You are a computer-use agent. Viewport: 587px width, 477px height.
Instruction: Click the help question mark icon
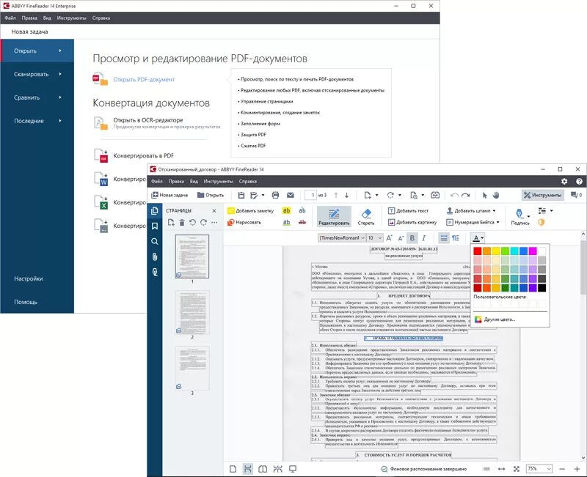[579, 181]
